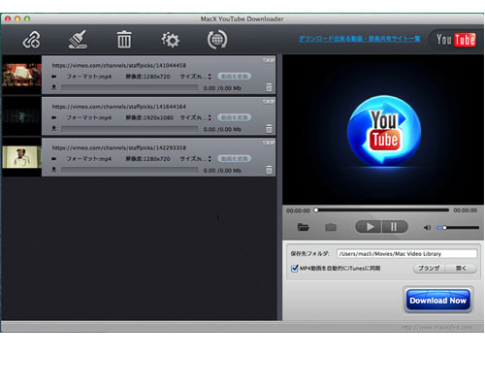The height and width of the screenshot is (388, 485).
Task: Click download arrow icon in 142293358 row
Action: point(54,170)
